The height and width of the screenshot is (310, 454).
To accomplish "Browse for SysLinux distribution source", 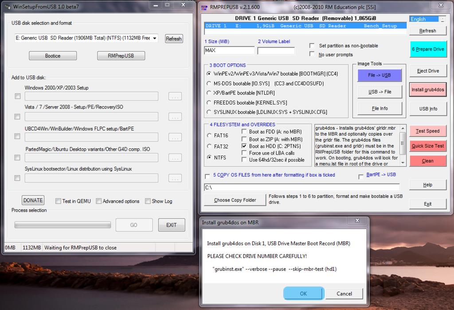I will click(x=175, y=178).
